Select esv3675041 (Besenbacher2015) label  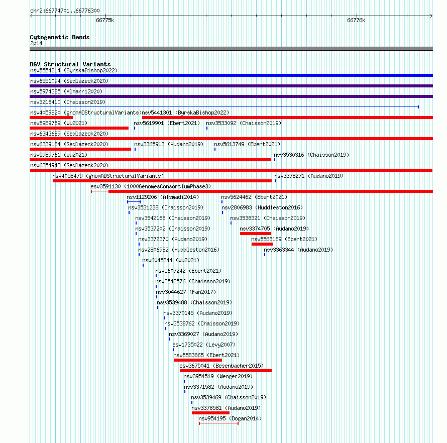click(x=221, y=366)
